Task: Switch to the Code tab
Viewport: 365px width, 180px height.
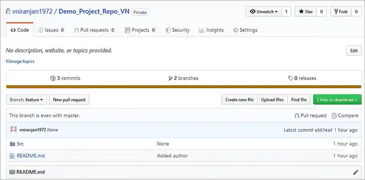Action: tap(20, 30)
